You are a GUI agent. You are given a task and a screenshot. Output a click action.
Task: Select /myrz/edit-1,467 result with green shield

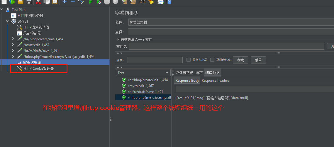138,86
